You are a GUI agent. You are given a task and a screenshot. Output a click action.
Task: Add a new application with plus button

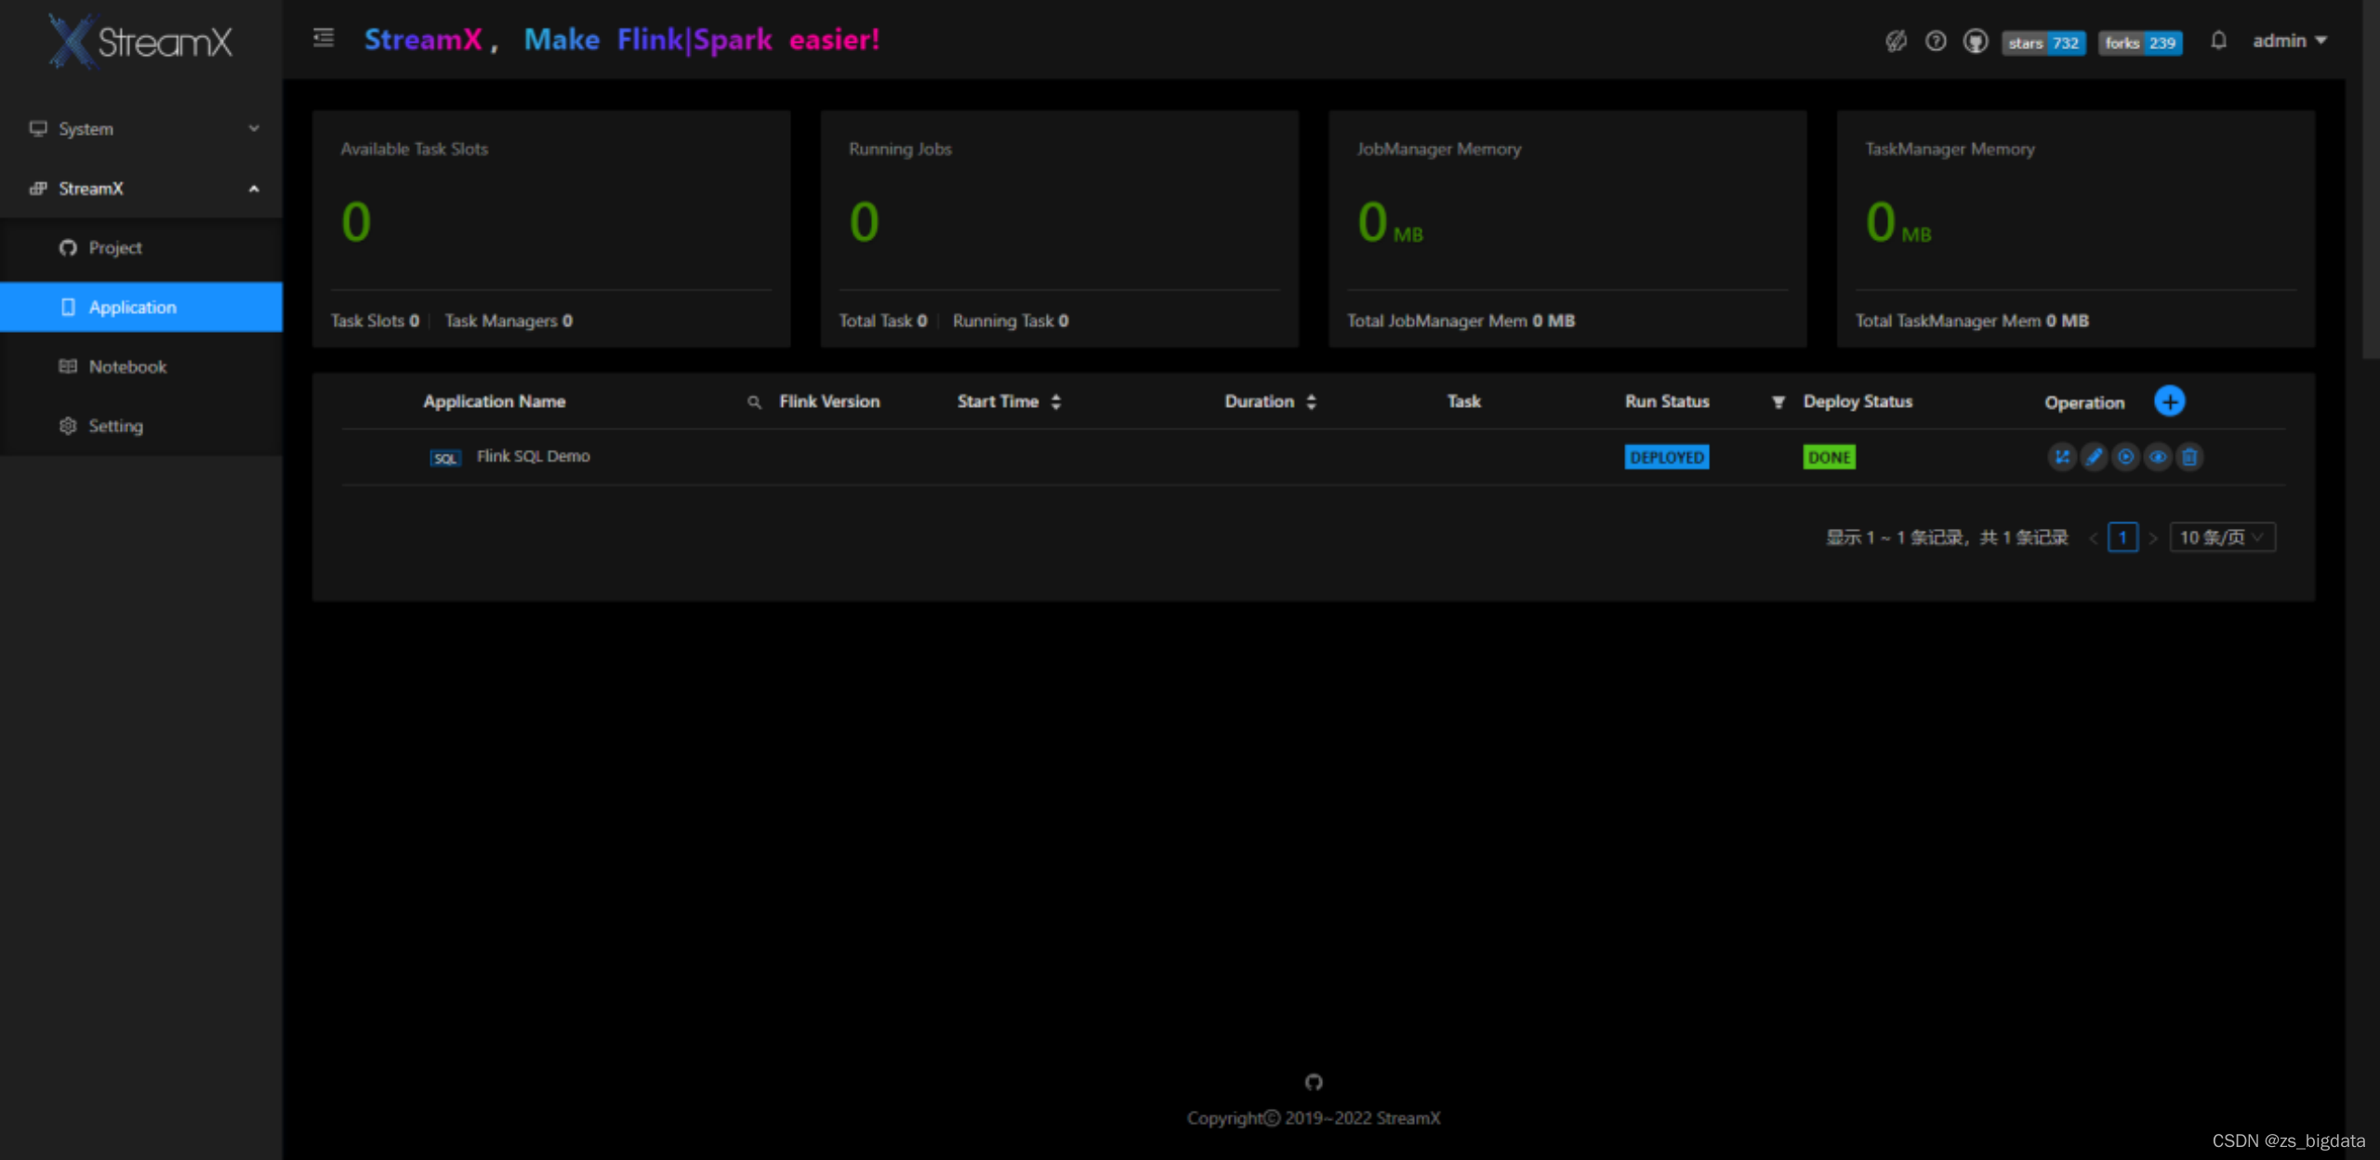(2169, 402)
